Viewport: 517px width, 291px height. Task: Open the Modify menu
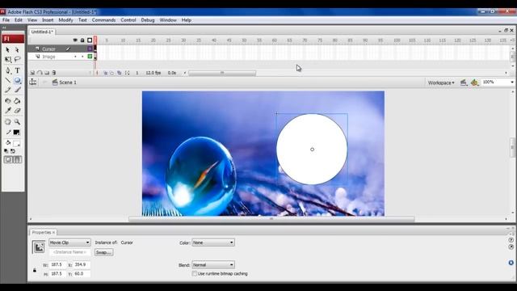point(65,20)
